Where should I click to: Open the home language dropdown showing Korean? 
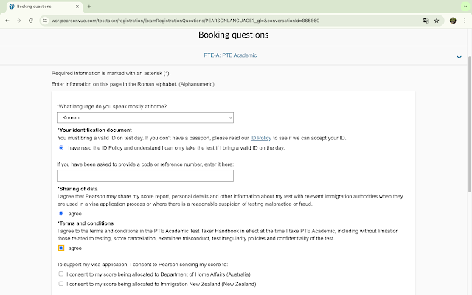coord(145,117)
